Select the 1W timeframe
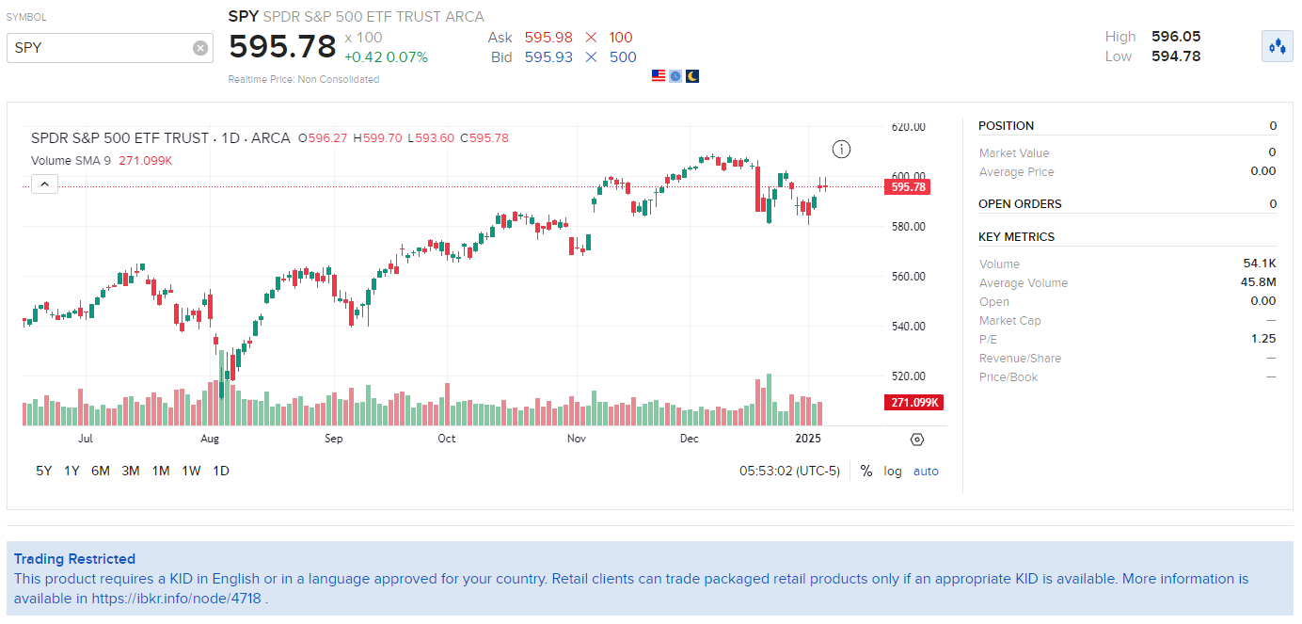Image resolution: width=1302 pixels, height=624 pixels. [x=191, y=470]
